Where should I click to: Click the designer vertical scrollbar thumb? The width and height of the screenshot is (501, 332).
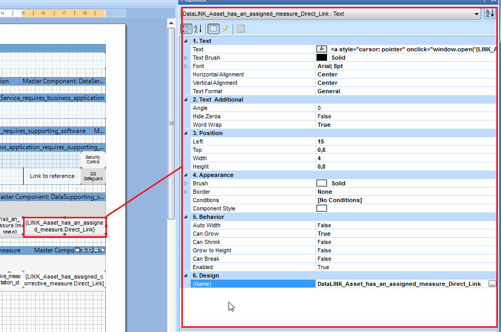[x=171, y=123]
